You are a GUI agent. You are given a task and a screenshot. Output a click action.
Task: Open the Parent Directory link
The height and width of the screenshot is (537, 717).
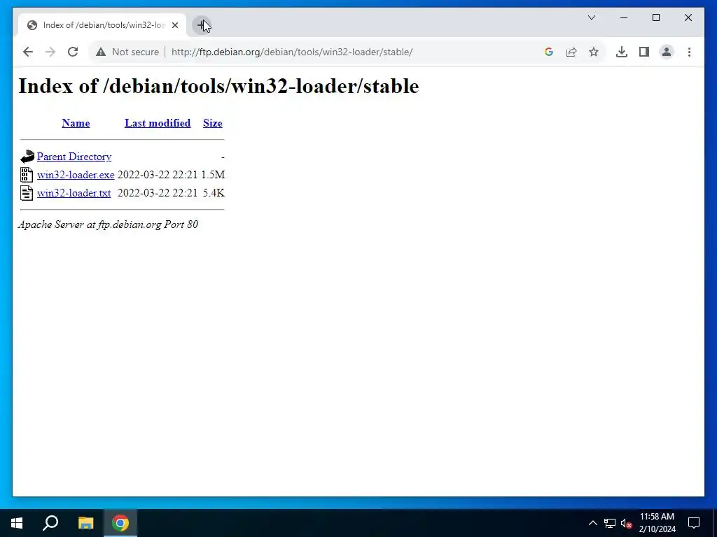click(x=74, y=157)
